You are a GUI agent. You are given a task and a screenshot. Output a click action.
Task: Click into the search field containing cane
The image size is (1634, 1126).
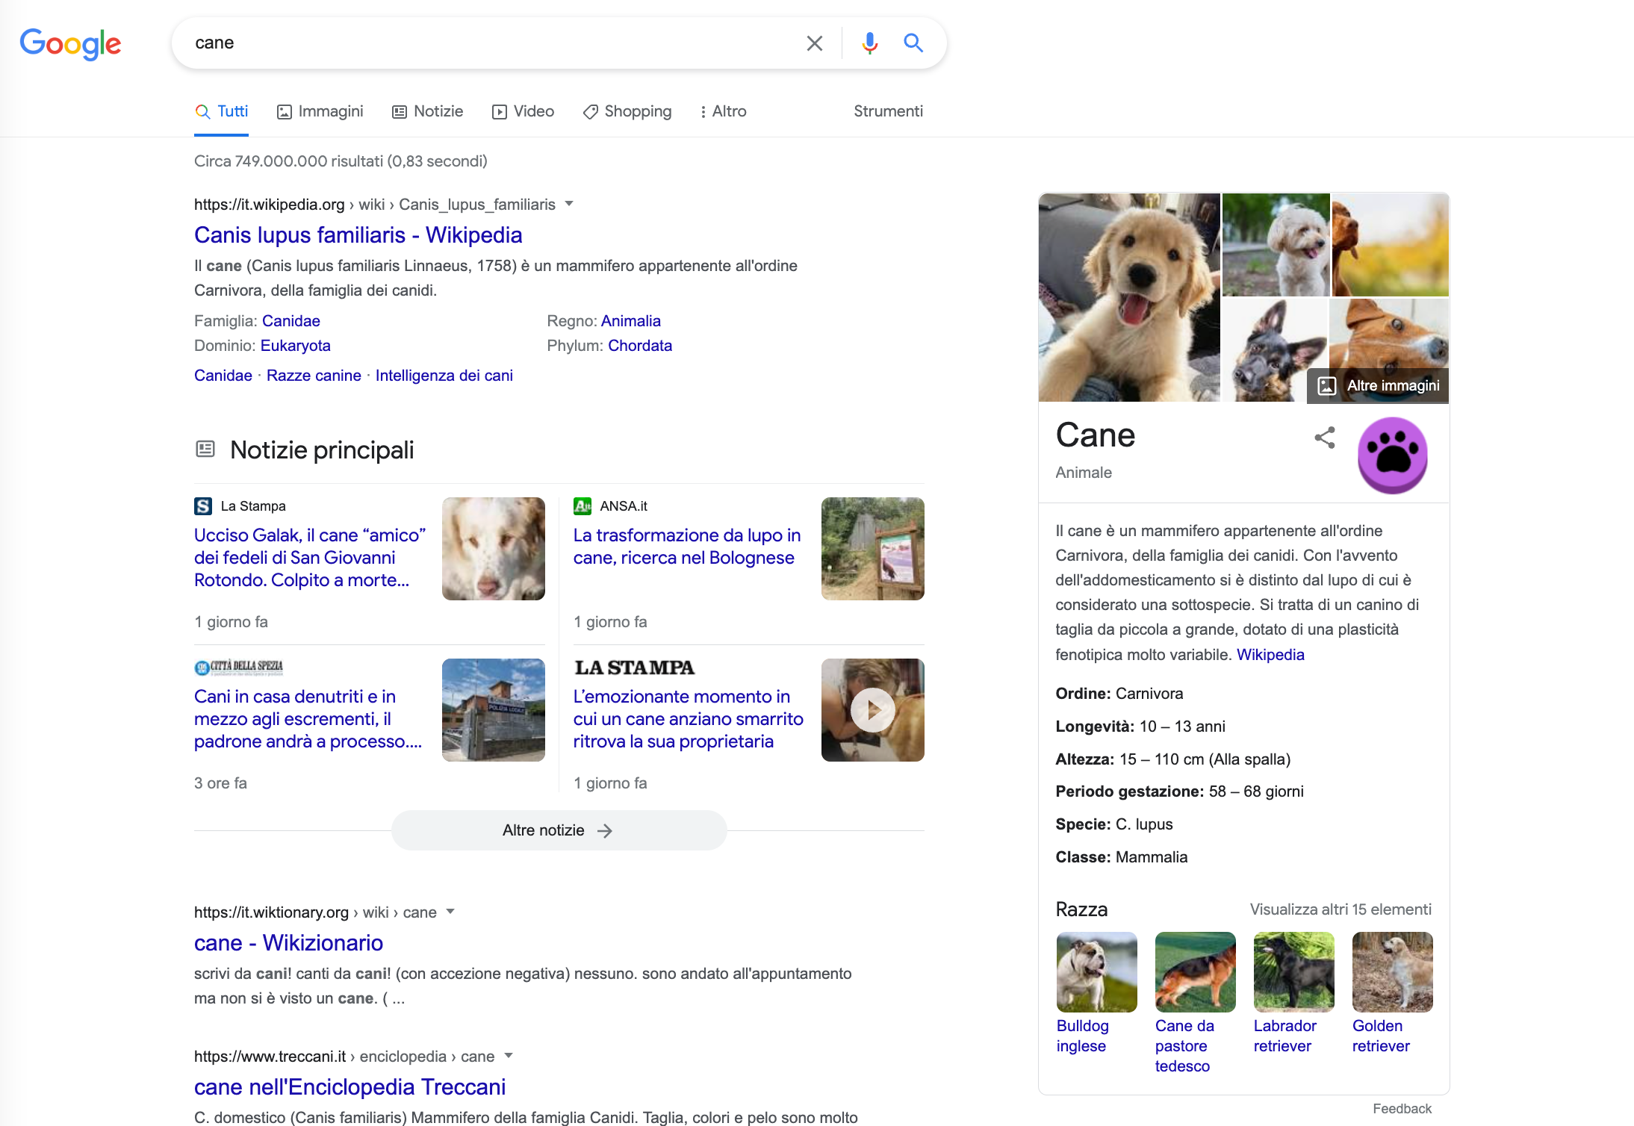click(x=493, y=43)
